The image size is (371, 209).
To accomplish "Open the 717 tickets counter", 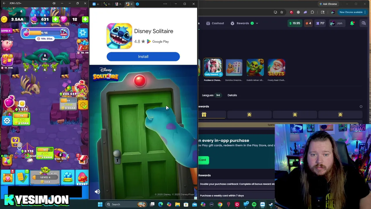I will tap(320, 23).
